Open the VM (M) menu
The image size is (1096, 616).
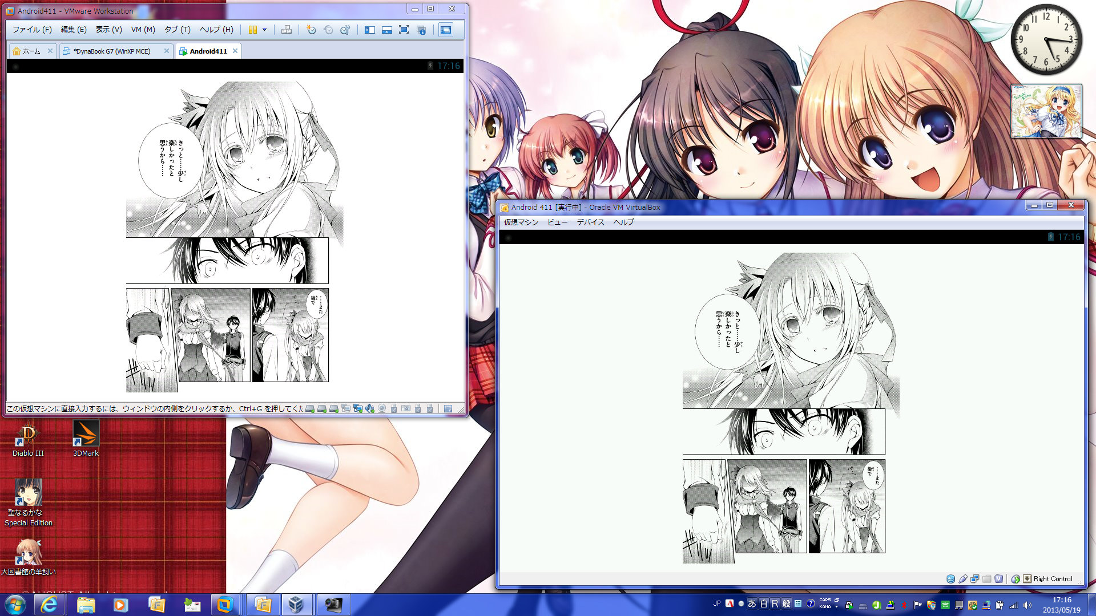tap(143, 30)
